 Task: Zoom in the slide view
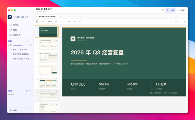point(56,22)
